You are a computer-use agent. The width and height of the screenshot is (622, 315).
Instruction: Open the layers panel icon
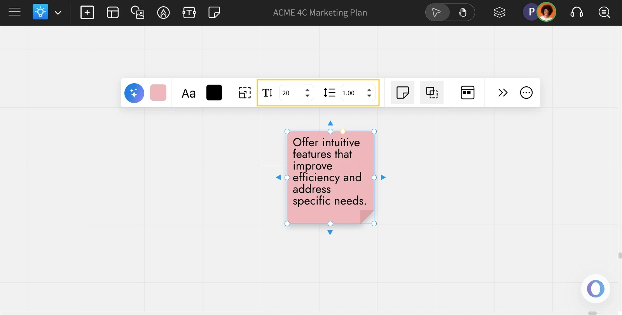(500, 12)
